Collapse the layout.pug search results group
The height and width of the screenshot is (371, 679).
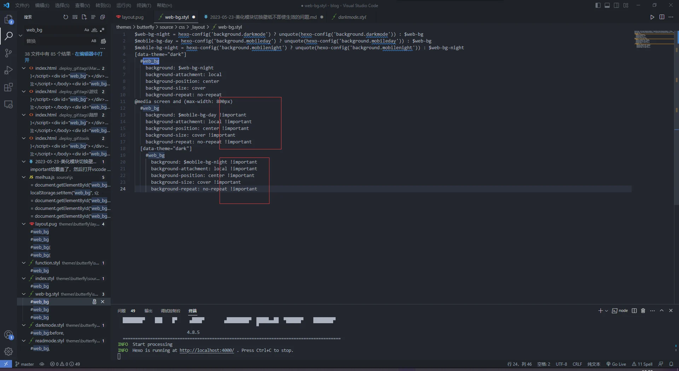click(x=24, y=224)
